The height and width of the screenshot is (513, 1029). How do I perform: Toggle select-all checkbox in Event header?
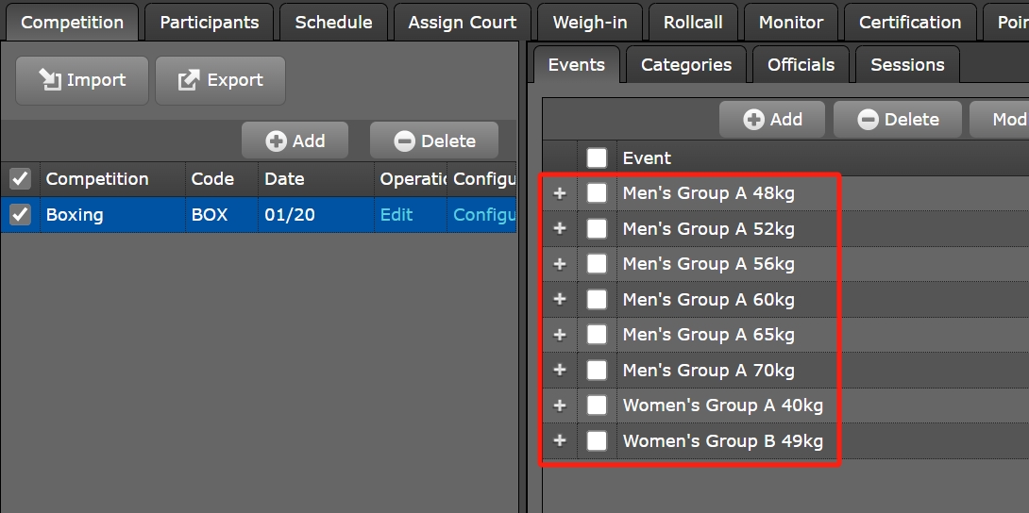pos(597,157)
